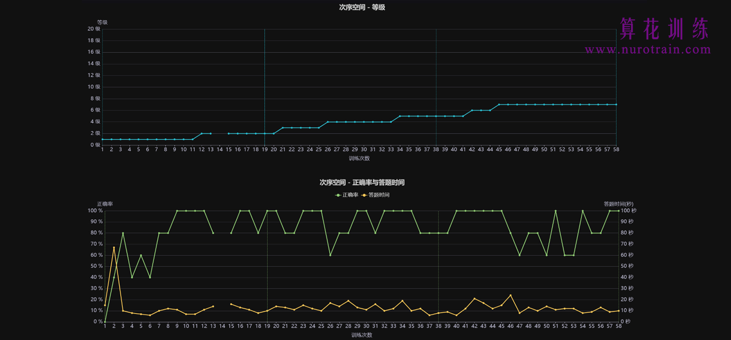Click the green 正确率 legend marker

click(338, 195)
